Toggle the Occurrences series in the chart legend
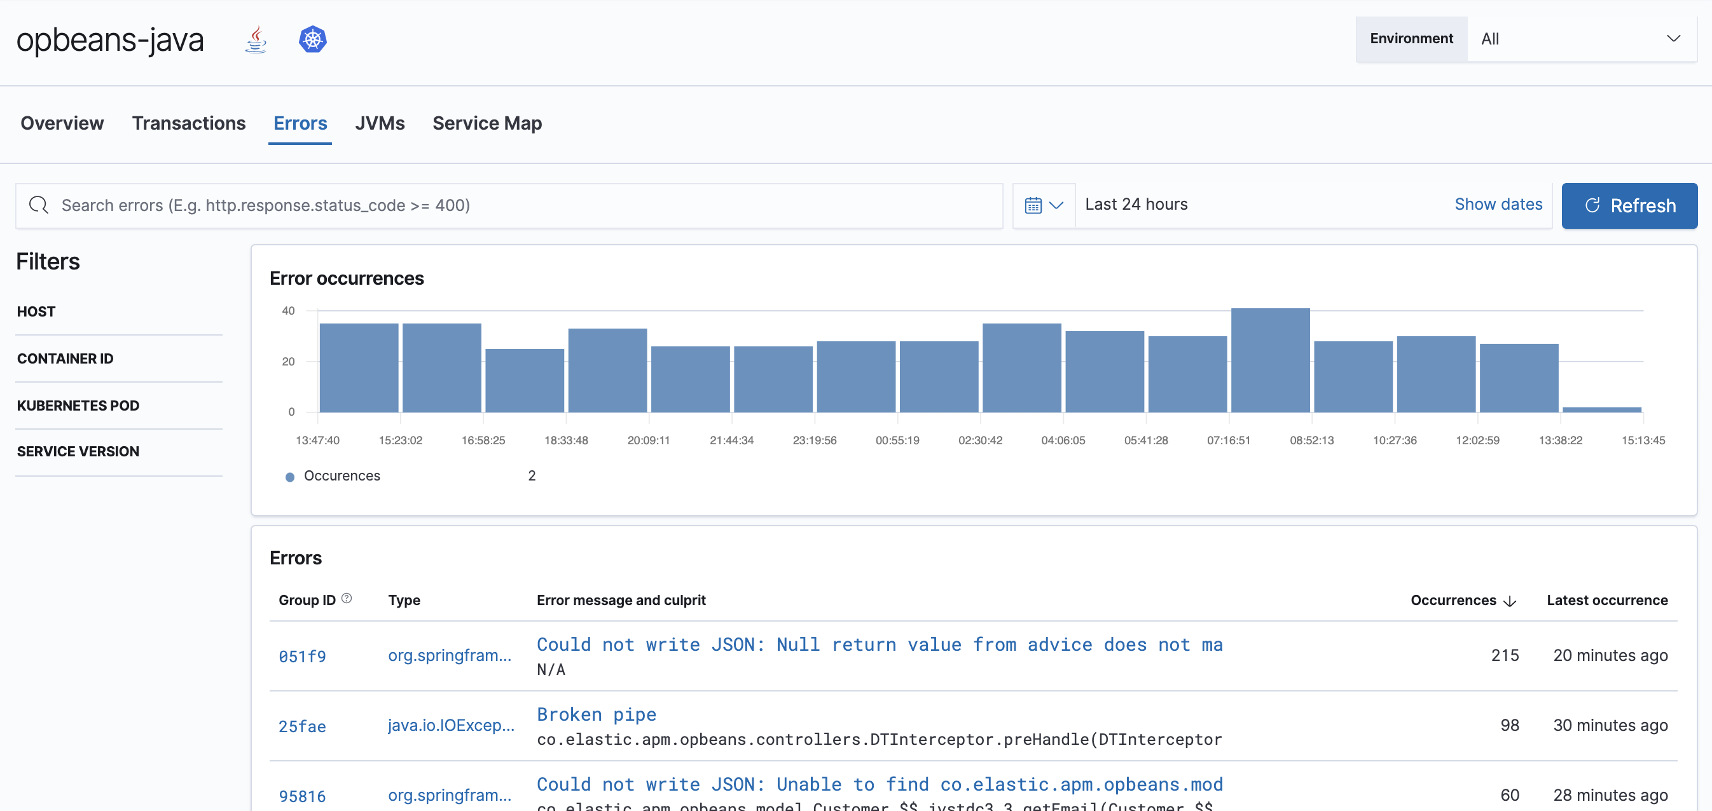Screen dimensions: 1712x811 (331, 475)
